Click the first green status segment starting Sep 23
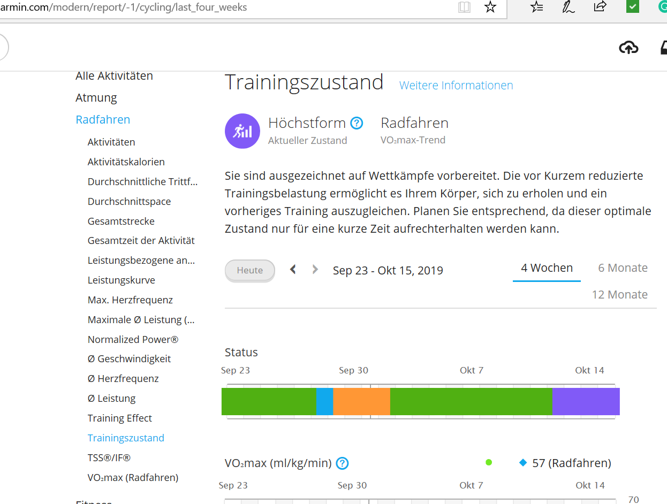Viewport: 667px width, 504px height. (x=269, y=402)
